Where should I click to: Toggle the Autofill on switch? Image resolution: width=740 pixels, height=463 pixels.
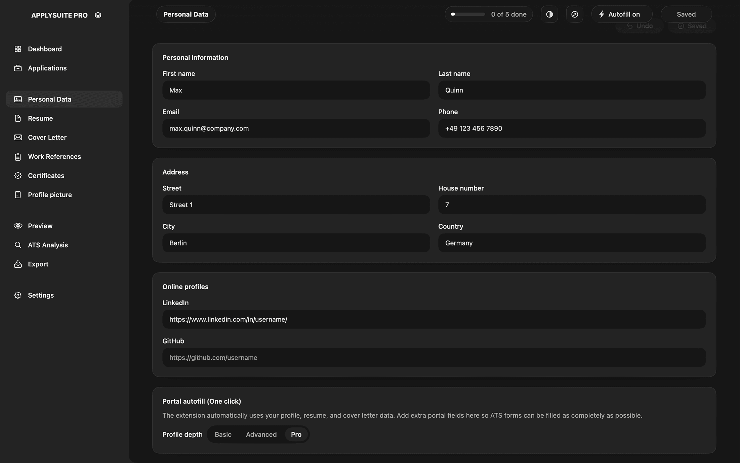click(621, 14)
